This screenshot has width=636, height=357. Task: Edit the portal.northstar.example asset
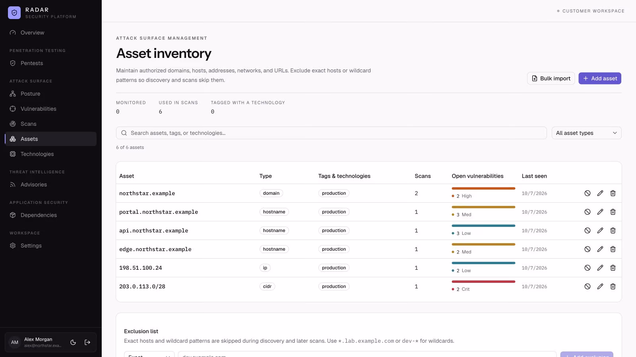click(600, 212)
